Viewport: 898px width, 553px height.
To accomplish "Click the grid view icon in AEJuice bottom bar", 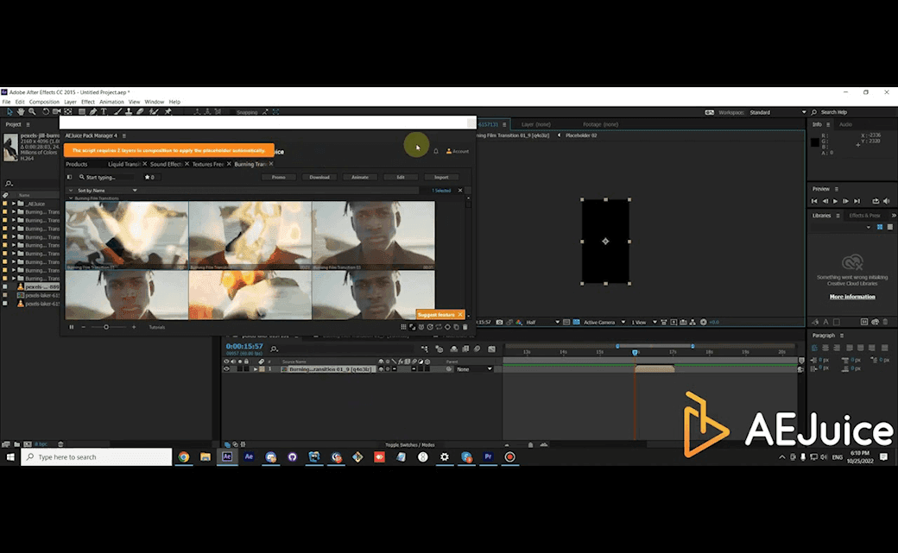I will coord(403,327).
